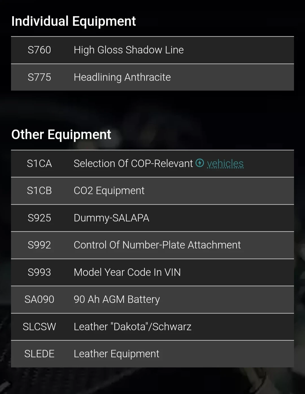The image size is (305, 394).
Task: Select the 90 Ah AGM Battery description
Action: [x=117, y=299]
